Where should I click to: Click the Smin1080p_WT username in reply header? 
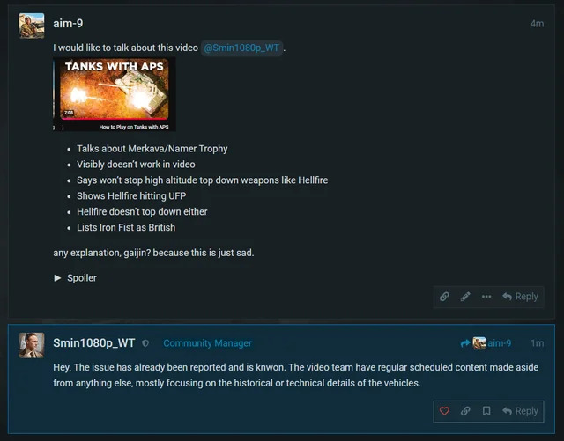pyautogui.click(x=94, y=343)
